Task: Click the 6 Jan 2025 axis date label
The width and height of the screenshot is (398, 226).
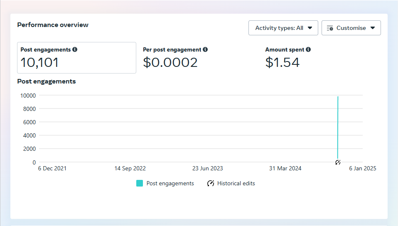Action: click(x=362, y=168)
